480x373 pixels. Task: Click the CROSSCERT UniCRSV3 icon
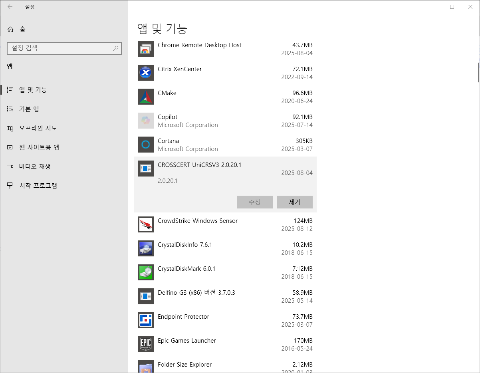[x=146, y=169]
